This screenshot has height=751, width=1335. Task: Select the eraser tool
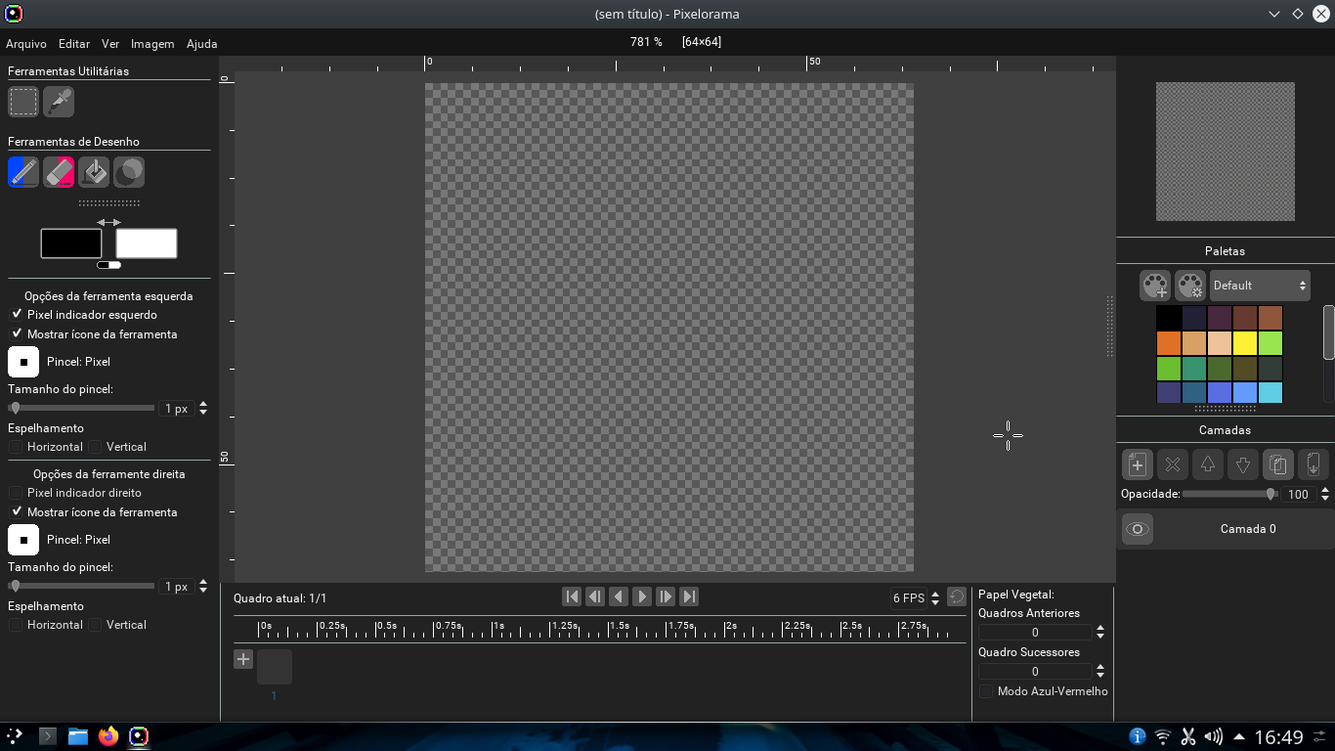click(x=58, y=171)
